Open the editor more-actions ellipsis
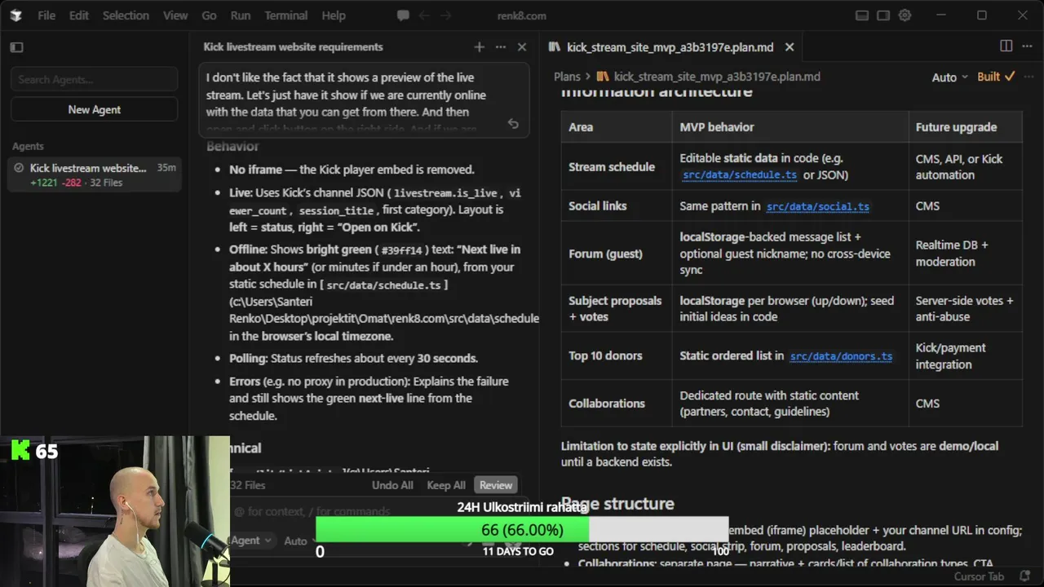This screenshot has height=587, width=1044. point(1028,46)
